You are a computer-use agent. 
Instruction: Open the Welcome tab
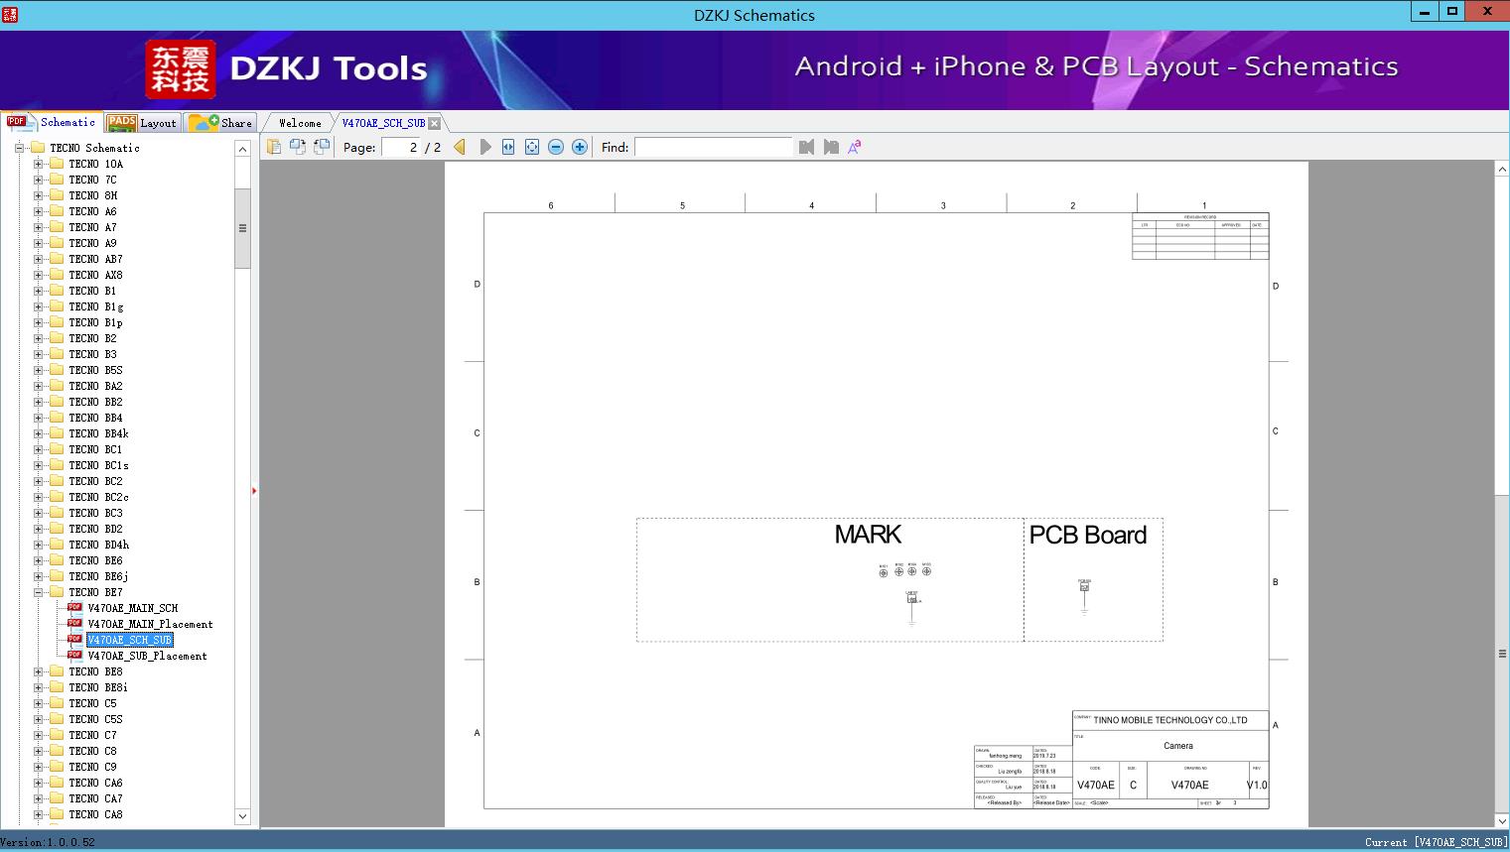click(300, 123)
